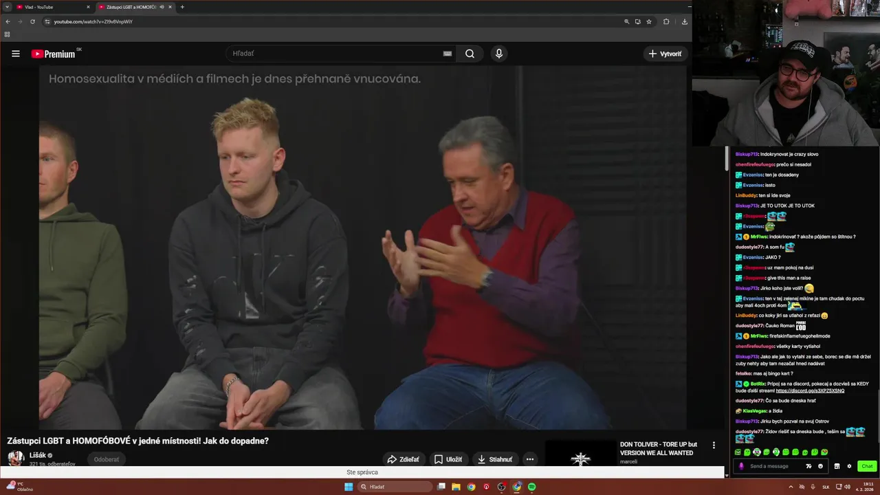Switch to the Vlad - YouTube tab
The height and width of the screenshot is (495, 880).
[54, 7]
